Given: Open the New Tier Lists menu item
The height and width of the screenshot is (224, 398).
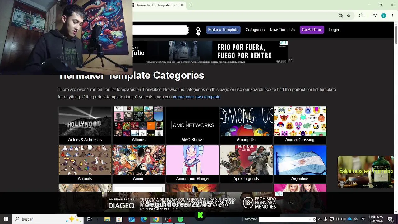Looking at the screenshot, I should tap(282, 30).
